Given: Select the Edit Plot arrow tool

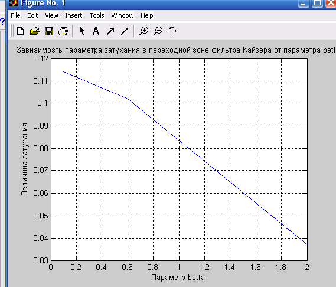Looking at the screenshot, I should 81,31.
